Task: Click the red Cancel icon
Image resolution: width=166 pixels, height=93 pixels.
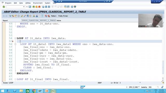Action: point(39,7)
